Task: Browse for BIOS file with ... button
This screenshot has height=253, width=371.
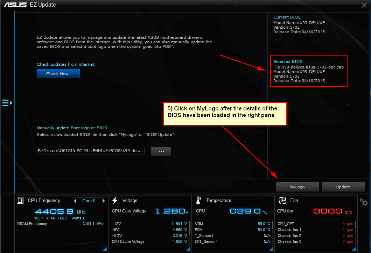Action: pos(161,151)
